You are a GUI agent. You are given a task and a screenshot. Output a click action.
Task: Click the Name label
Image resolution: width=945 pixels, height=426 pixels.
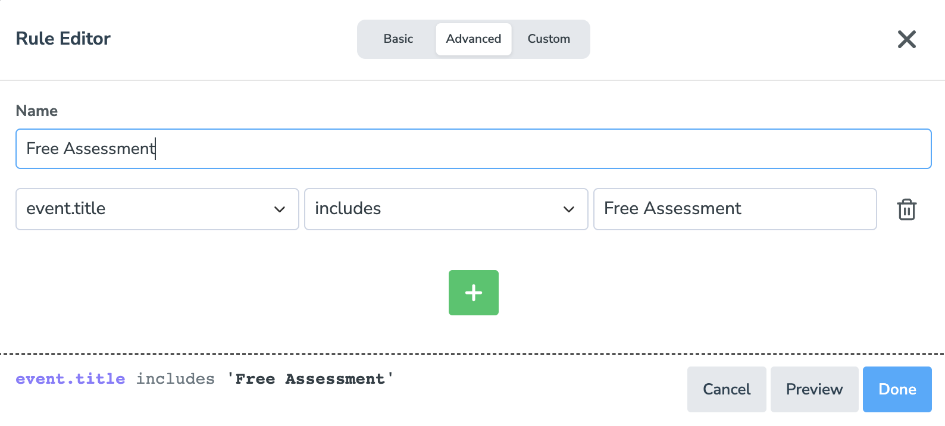pyautogui.click(x=37, y=111)
